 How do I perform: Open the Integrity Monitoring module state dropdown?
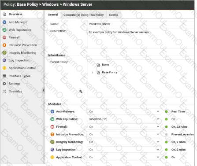[124, 142]
